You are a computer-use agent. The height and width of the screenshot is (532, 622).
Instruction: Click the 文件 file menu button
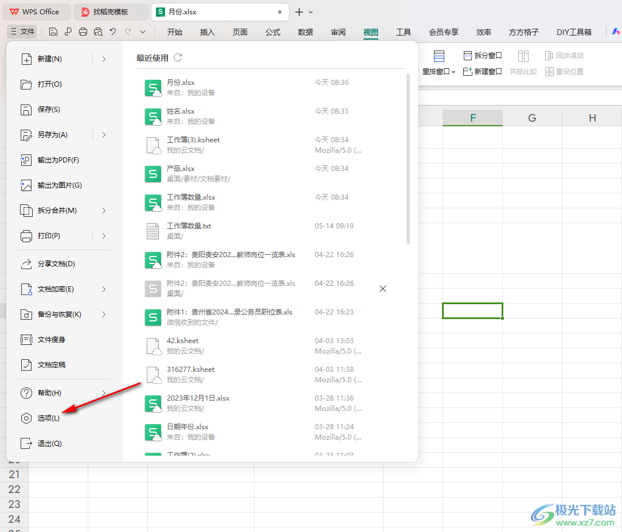22,32
